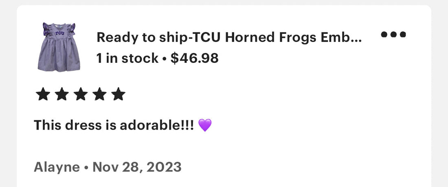
Task: Click the truncated "Emb..." end of the title
Action: coord(341,37)
